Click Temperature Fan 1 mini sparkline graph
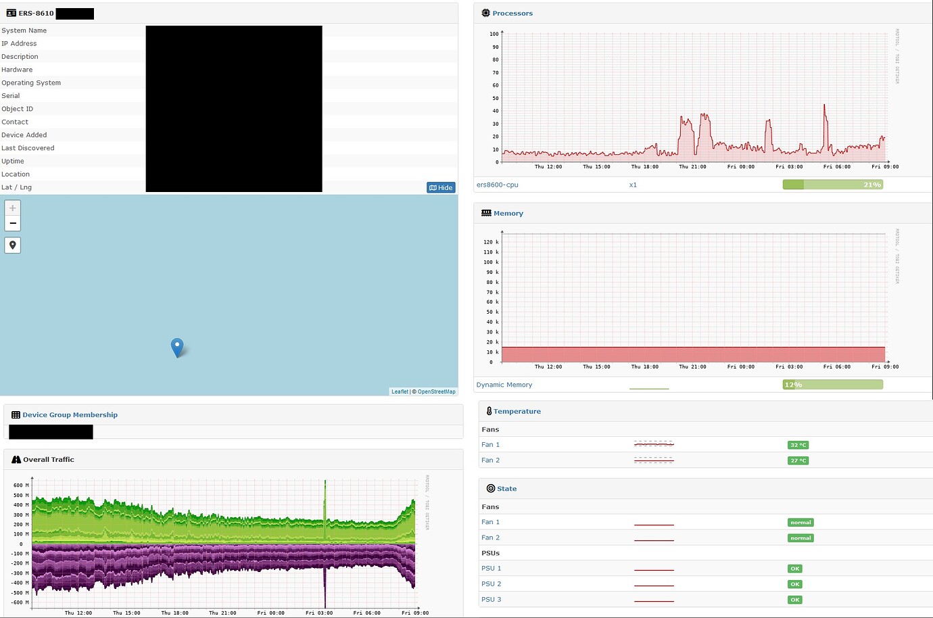 pos(654,445)
